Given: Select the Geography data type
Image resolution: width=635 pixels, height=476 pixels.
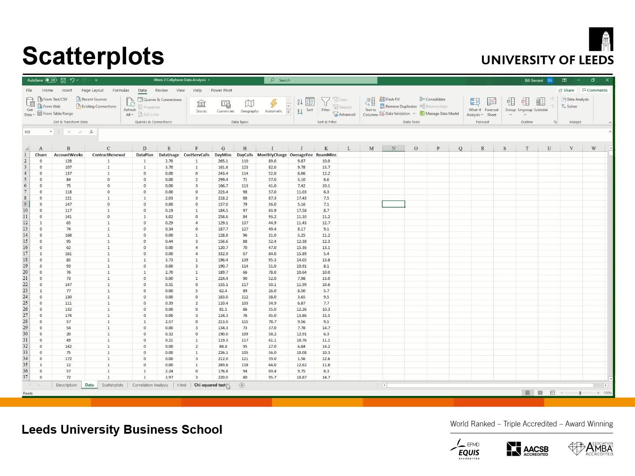Looking at the screenshot, I should click(x=250, y=106).
